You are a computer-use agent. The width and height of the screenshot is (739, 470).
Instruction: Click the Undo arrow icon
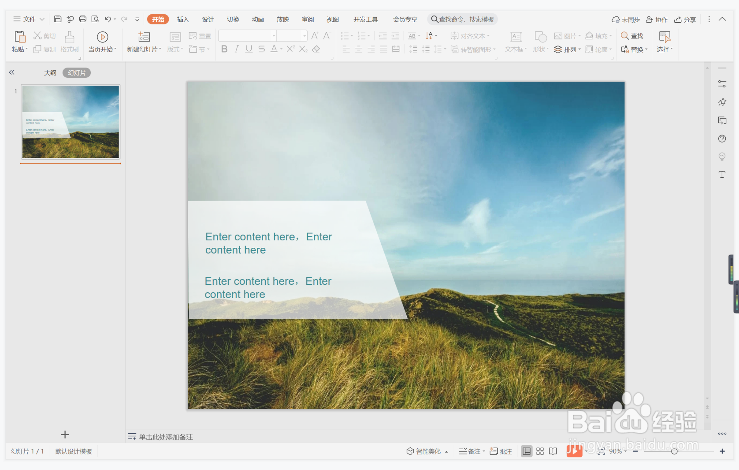(x=108, y=19)
